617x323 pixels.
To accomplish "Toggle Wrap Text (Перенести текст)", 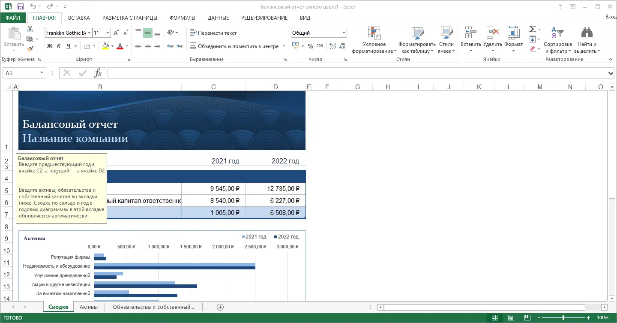I will [213, 33].
